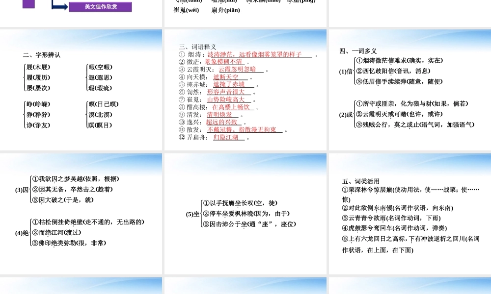Click the line ③云青青兮欲雨
The width and height of the screenshot is (491, 294).
(391, 218)
